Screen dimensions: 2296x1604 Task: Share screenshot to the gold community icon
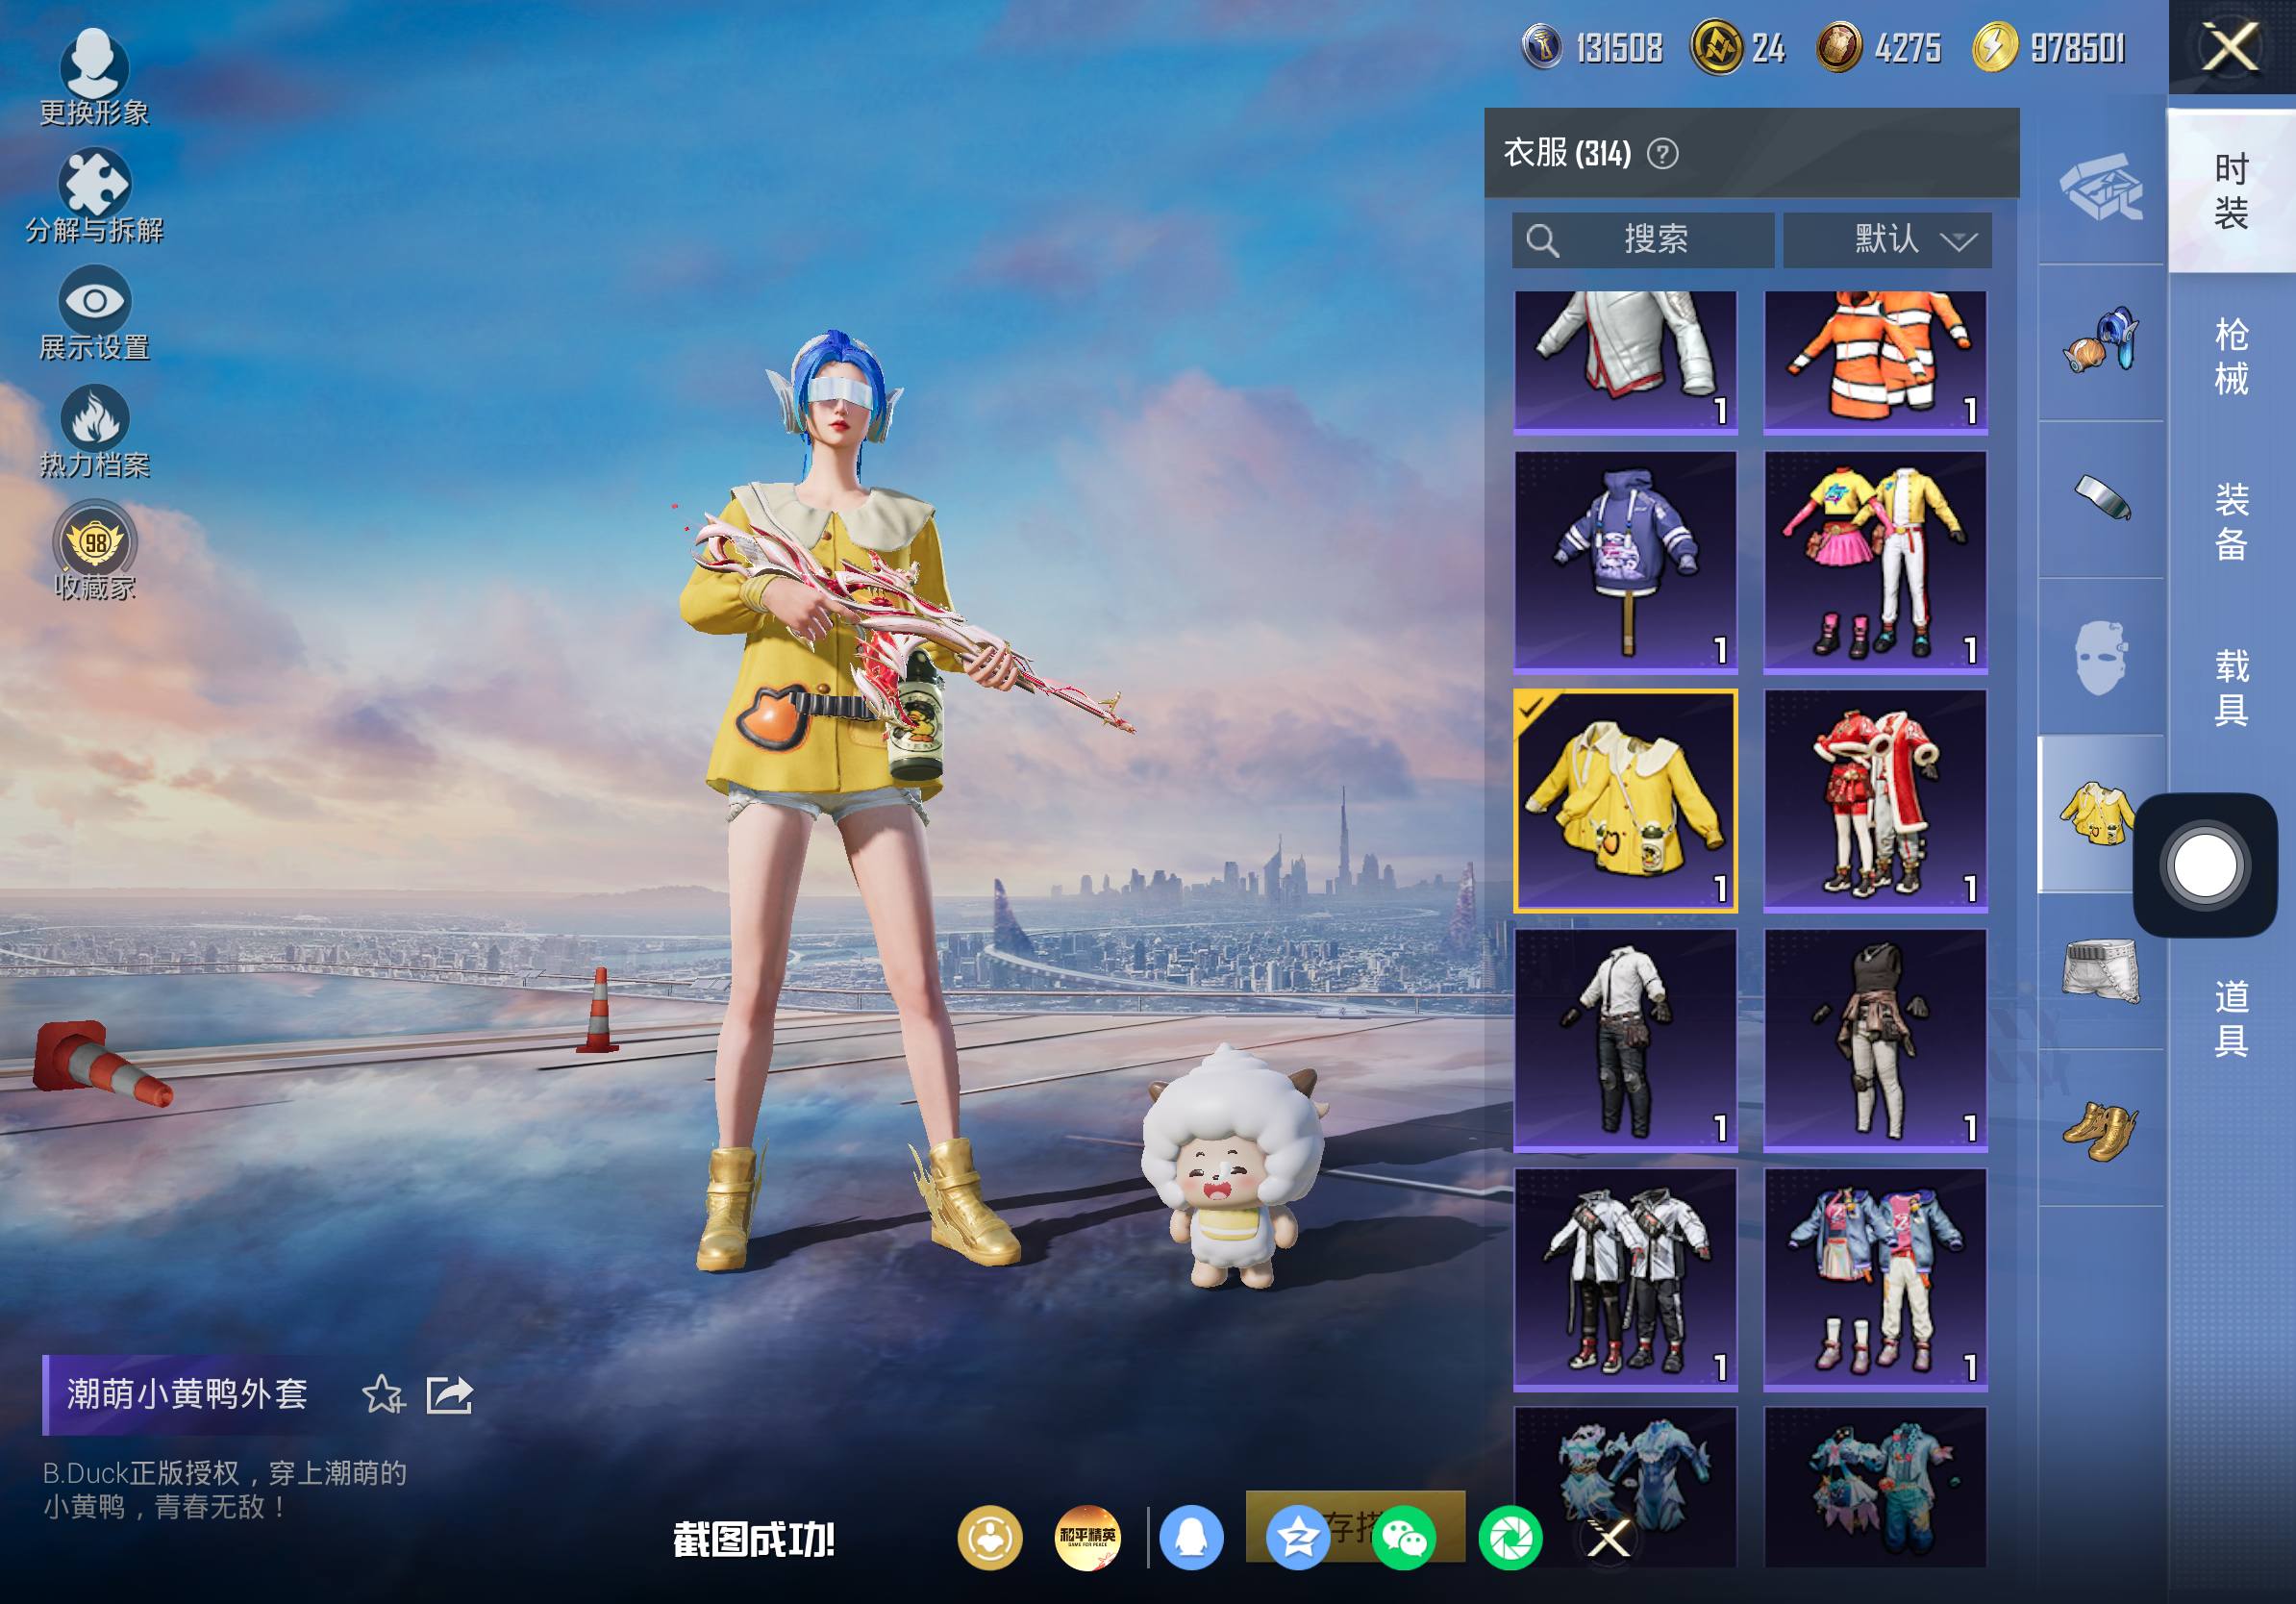point(990,1538)
